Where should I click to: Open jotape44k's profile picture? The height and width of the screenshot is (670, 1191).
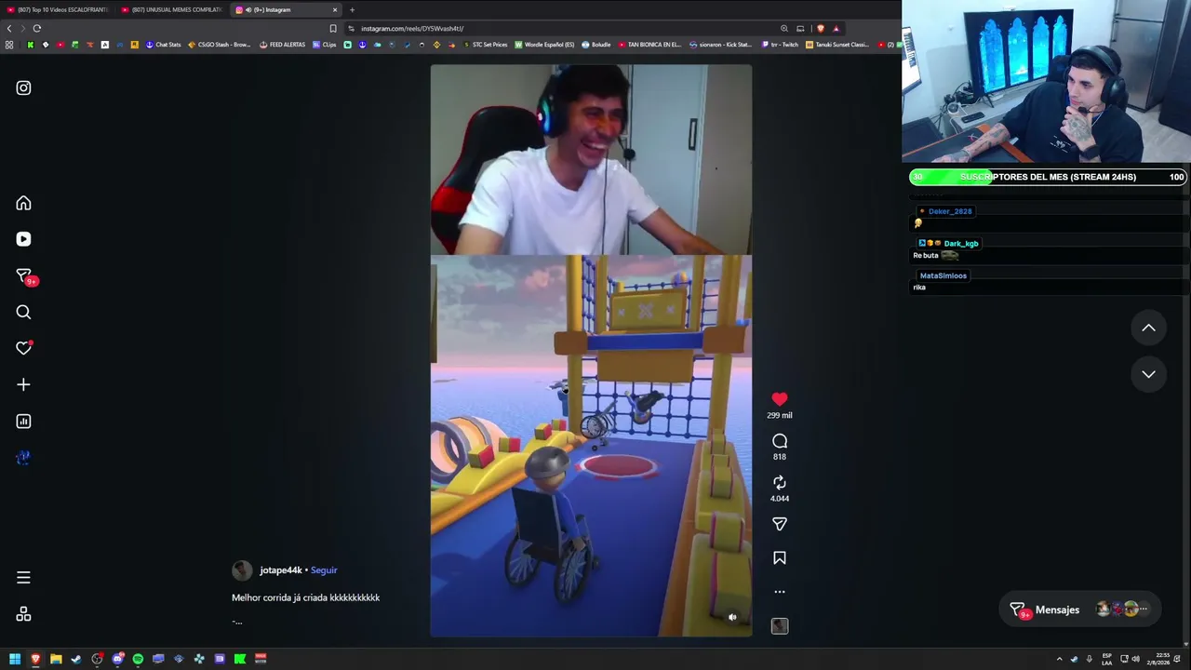coord(242,570)
